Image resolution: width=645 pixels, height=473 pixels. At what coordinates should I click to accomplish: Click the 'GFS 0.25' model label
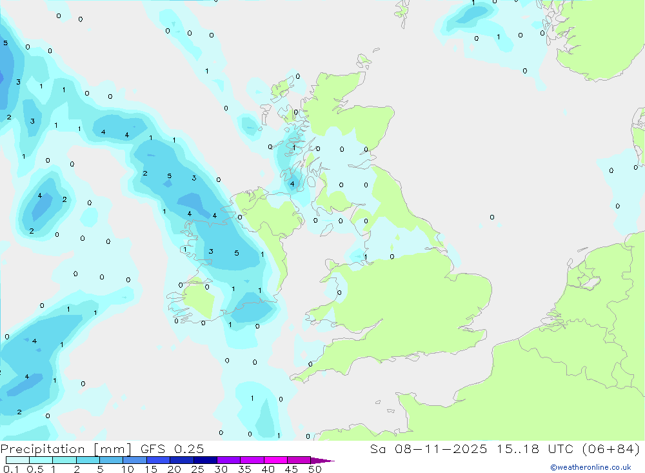[x=172, y=449]
